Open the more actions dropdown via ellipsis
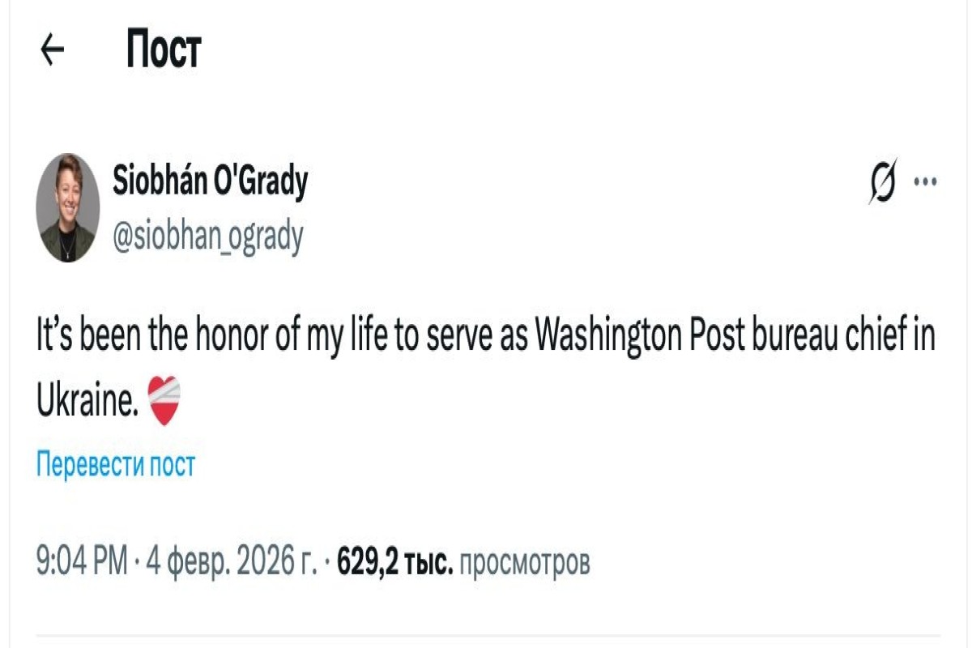The image size is (972, 648). coord(926,180)
